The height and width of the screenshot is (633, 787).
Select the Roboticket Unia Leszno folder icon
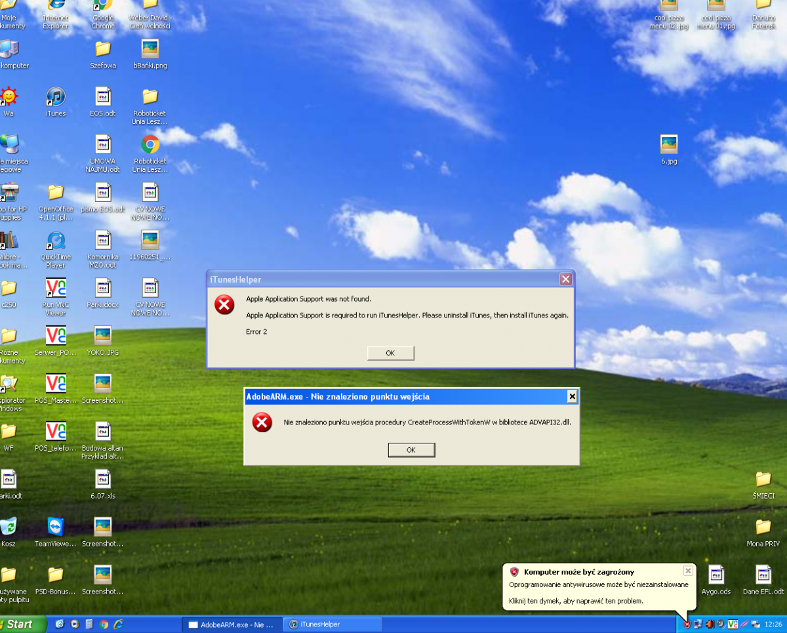pyautogui.click(x=150, y=106)
